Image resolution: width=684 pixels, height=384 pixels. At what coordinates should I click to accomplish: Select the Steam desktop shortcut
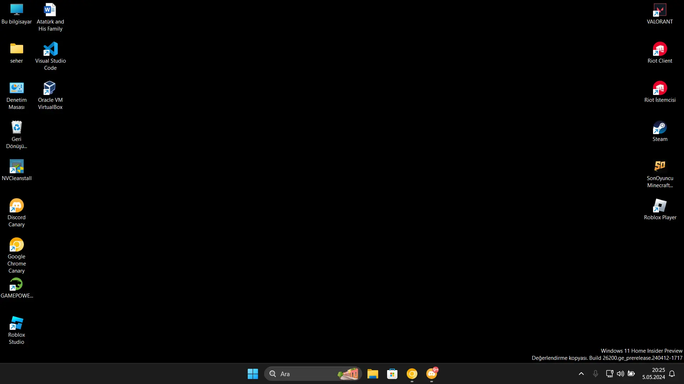[660, 131]
